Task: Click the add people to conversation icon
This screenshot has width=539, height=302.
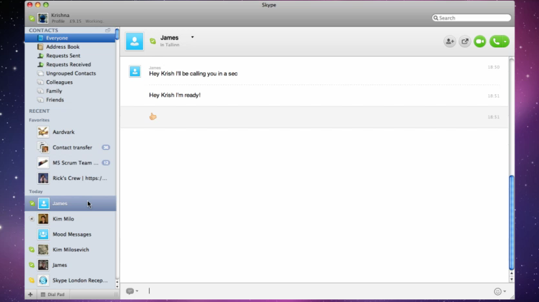Action: [x=449, y=42]
